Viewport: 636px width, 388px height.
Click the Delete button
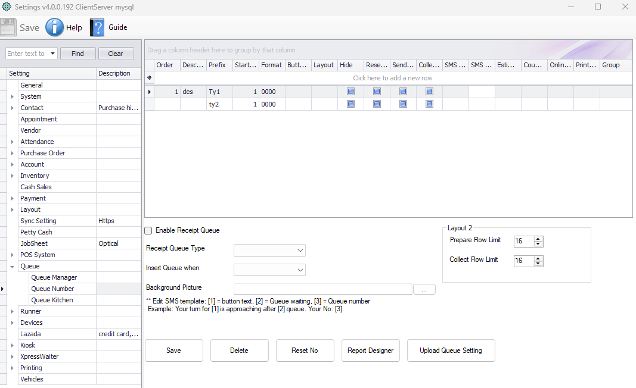tap(239, 351)
